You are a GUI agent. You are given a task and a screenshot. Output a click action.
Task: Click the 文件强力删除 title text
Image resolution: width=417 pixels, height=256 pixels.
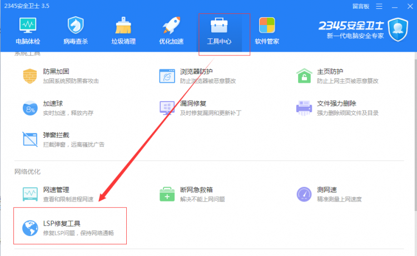coord(337,103)
